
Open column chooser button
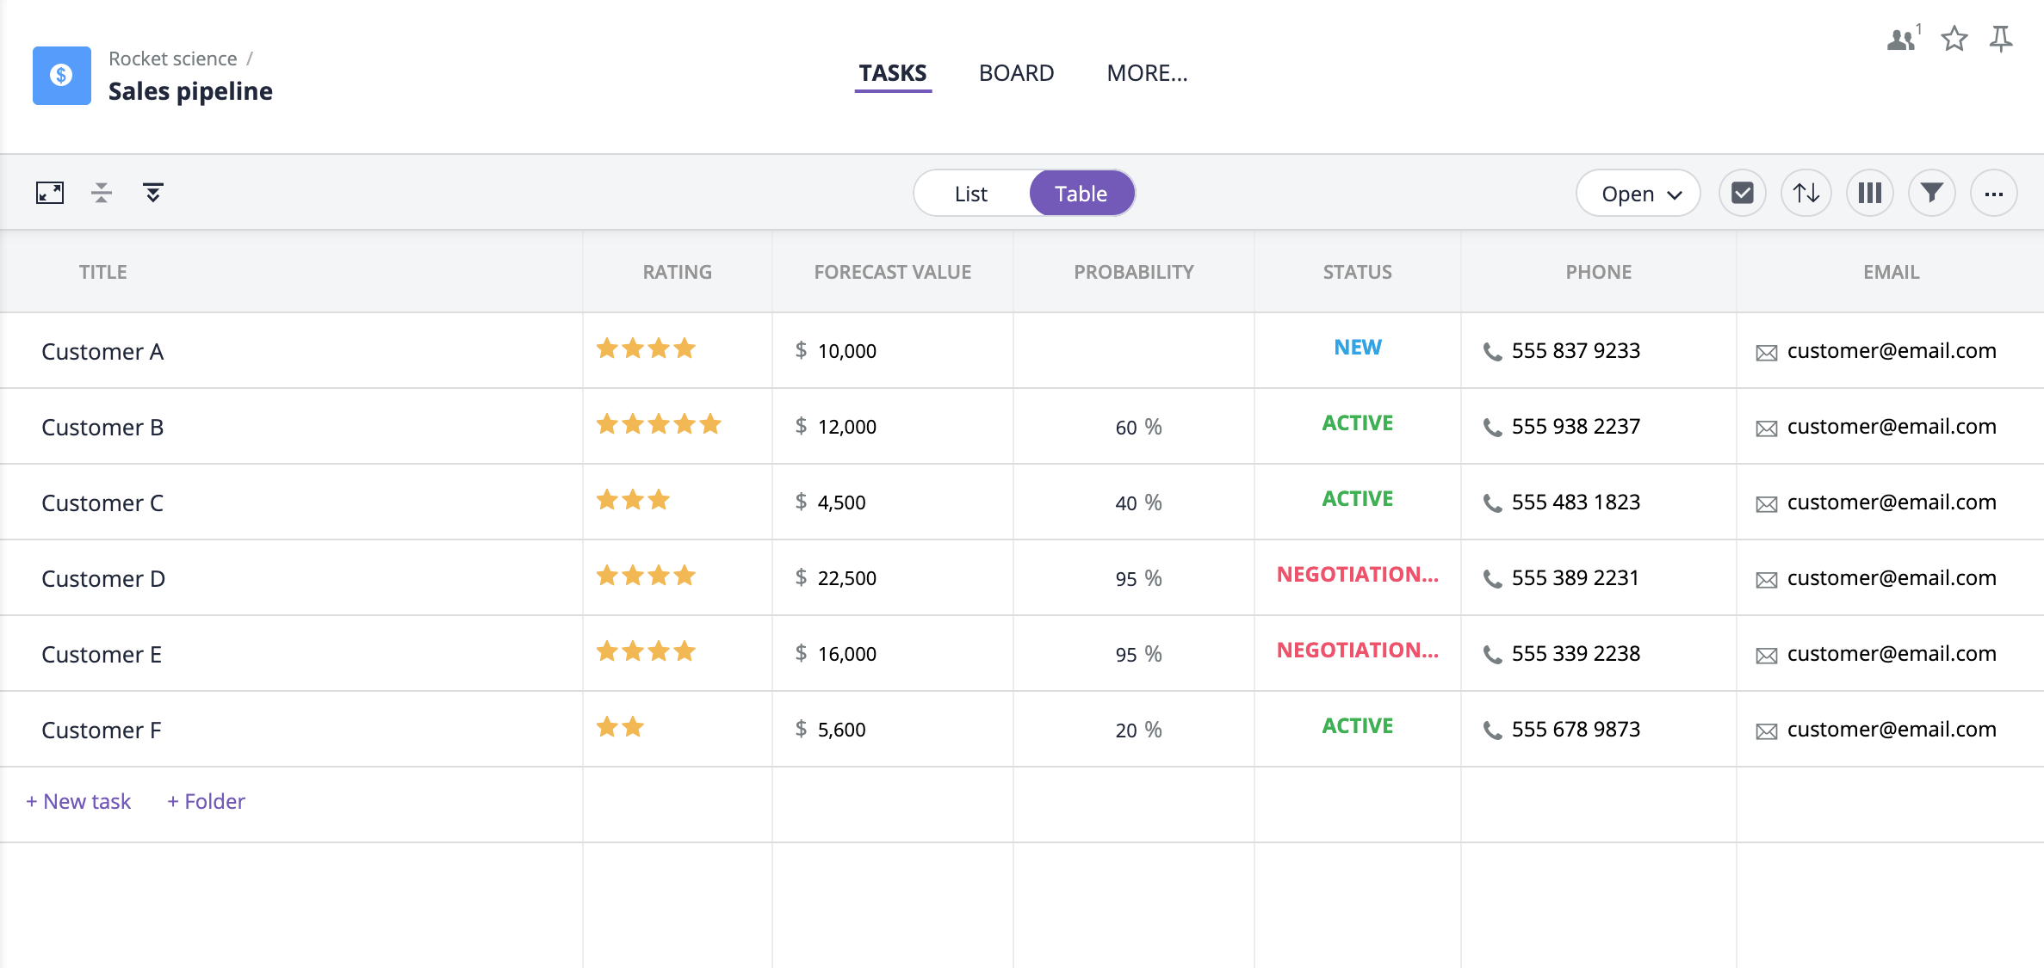[1870, 193]
